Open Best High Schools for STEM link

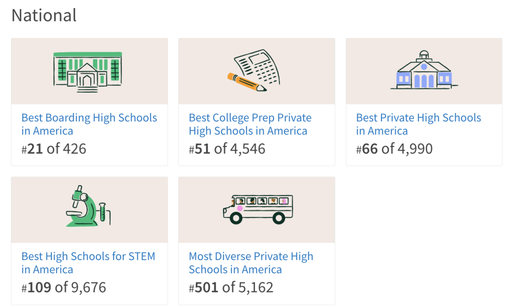(88, 263)
